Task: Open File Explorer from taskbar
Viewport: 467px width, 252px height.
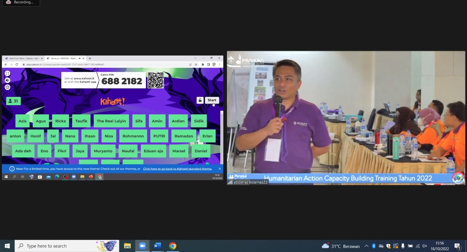Action: tap(127, 246)
